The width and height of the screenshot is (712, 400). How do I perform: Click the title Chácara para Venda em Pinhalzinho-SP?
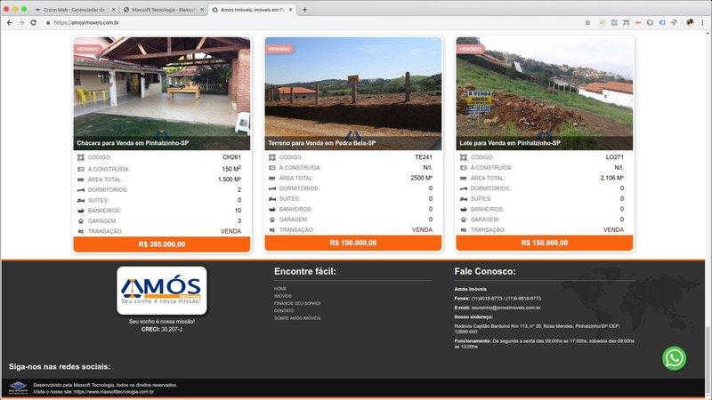click(133, 143)
